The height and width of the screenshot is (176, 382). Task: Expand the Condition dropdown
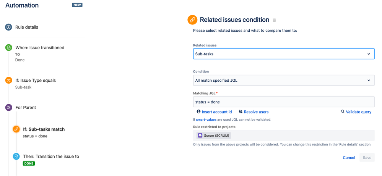pos(283,80)
